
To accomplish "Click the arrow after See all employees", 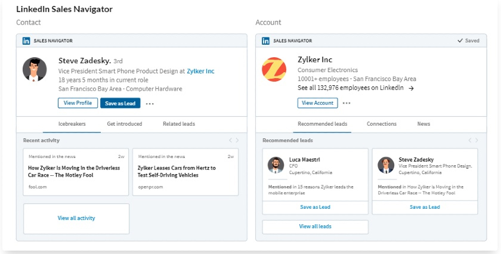I will [x=411, y=88].
